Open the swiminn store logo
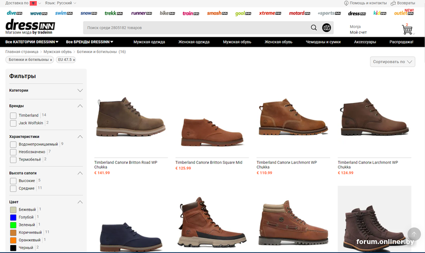 [64, 13]
